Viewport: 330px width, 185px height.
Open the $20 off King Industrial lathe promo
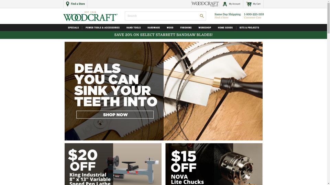113,164
